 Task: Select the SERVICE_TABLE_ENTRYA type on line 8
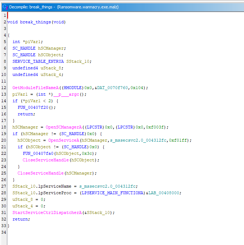38,61
